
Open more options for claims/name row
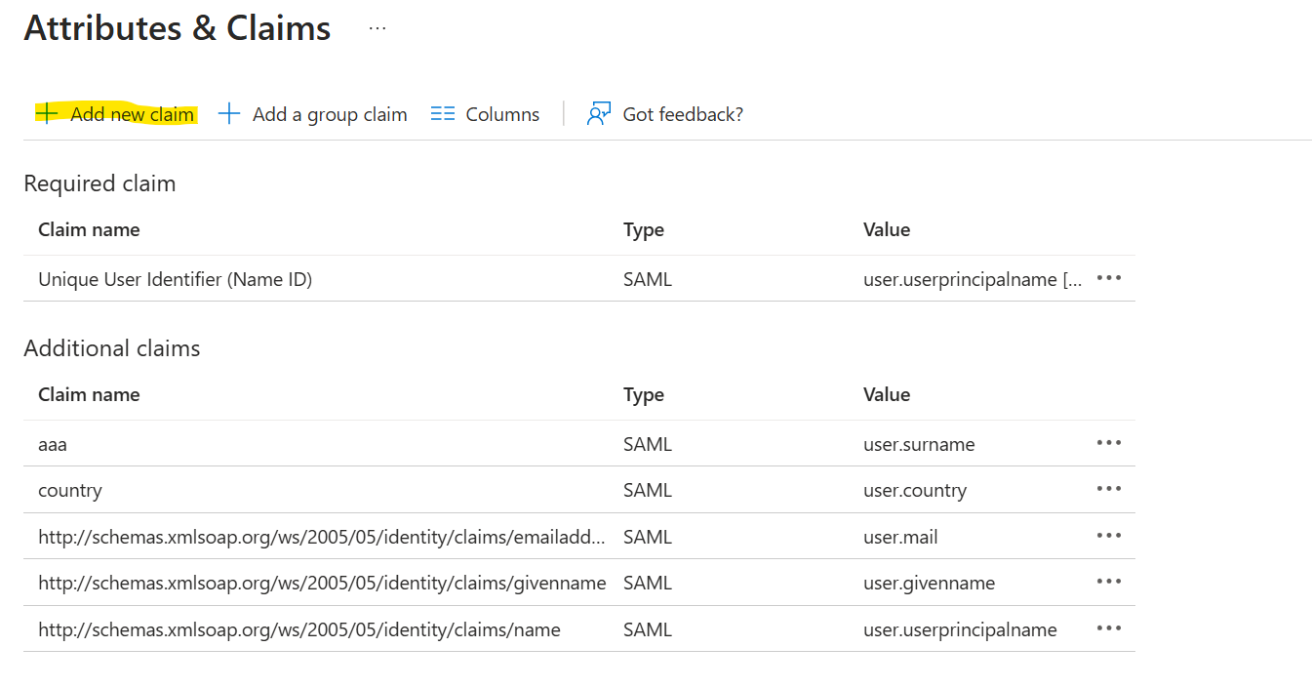[1109, 628]
